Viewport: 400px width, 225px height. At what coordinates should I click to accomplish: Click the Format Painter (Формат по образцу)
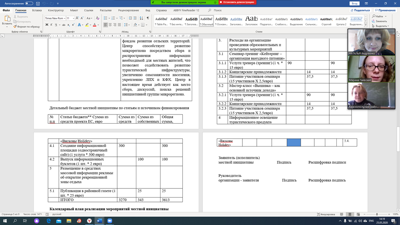[x=27, y=27]
